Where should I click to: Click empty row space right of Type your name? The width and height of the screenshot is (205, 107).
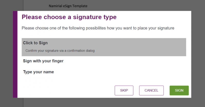123,72
